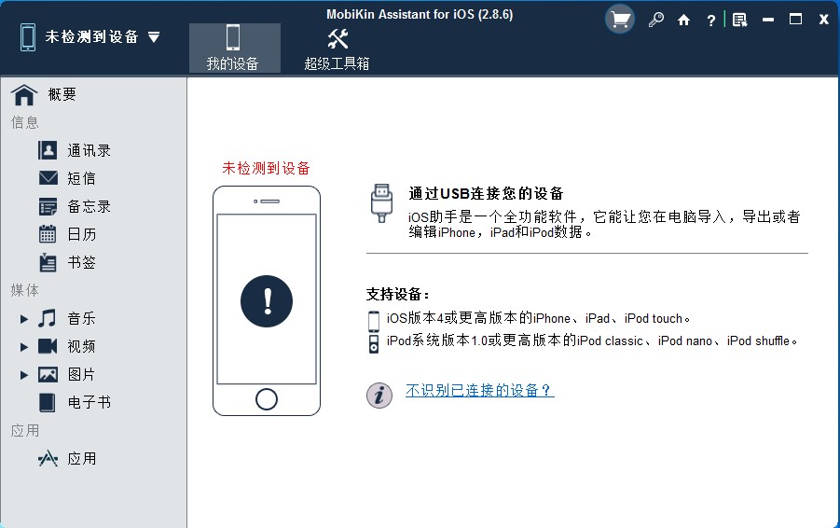Click the 音乐 music note icon

[48, 318]
